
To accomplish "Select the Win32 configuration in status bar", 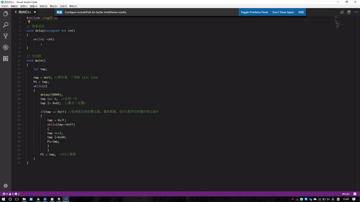I will pyautogui.click(x=346, y=194).
